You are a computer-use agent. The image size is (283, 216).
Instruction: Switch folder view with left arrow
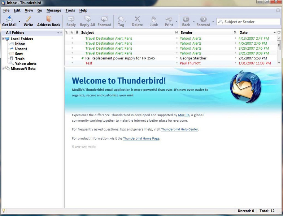pos(58,32)
